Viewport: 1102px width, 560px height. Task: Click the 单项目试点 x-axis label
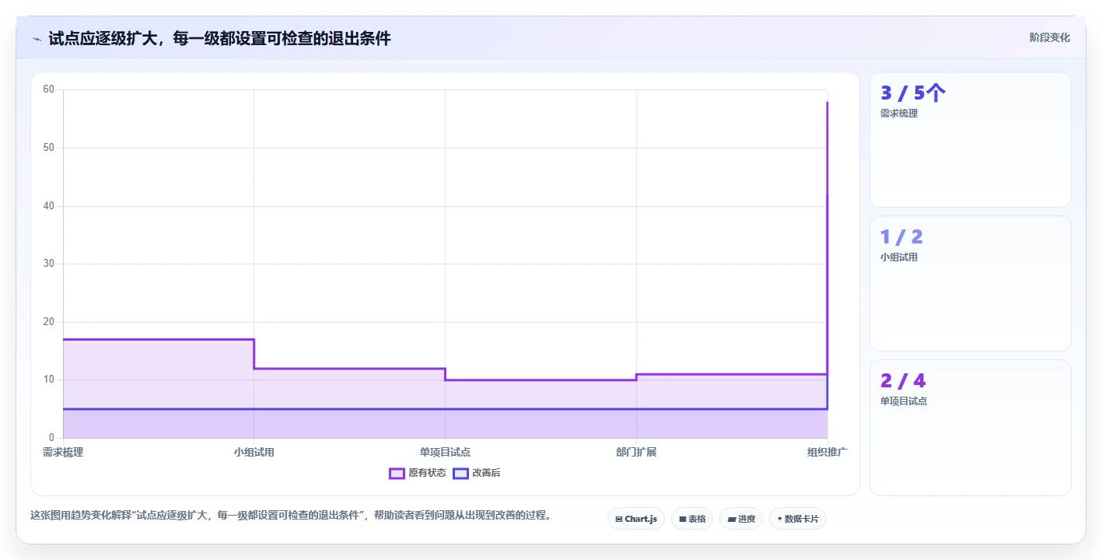445,452
